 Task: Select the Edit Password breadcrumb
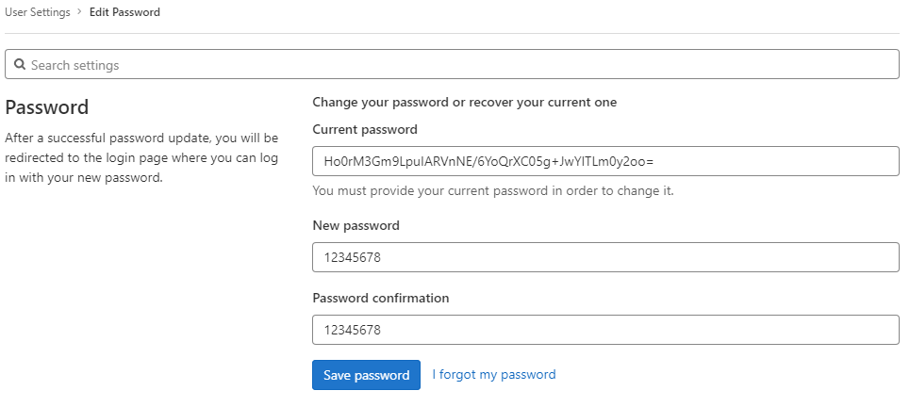124,12
